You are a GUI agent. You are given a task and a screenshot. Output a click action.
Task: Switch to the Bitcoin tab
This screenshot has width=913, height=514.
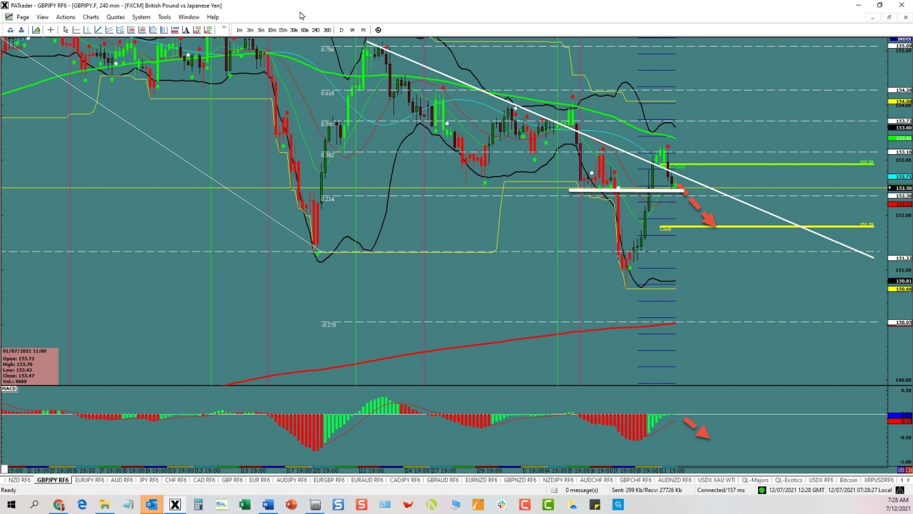coord(848,480)
